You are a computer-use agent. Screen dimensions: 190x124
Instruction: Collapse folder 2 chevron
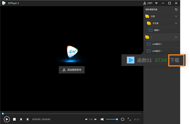176,37
